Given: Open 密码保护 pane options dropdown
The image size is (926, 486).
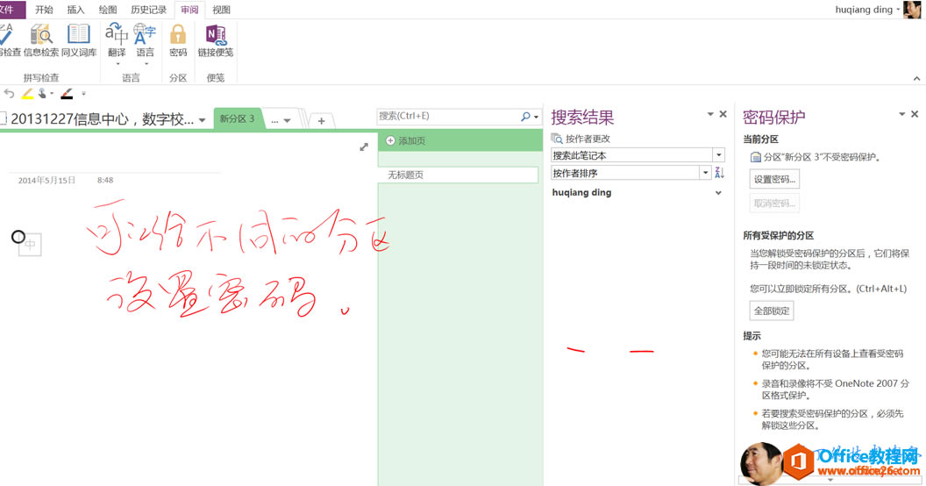Looking at the screenshot, I should coord(901,114).
